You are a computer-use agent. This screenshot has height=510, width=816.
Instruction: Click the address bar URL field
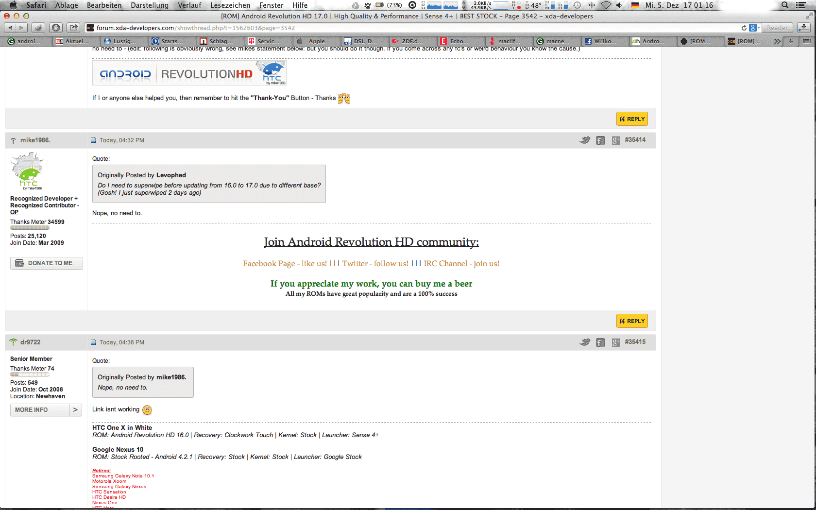413,28
